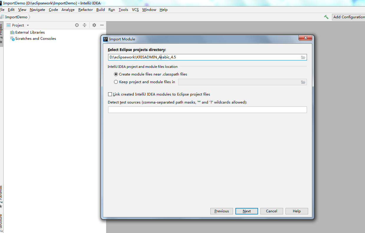Select Keep project and module files in option
The image size is (365, 233).
pos(116,82)
